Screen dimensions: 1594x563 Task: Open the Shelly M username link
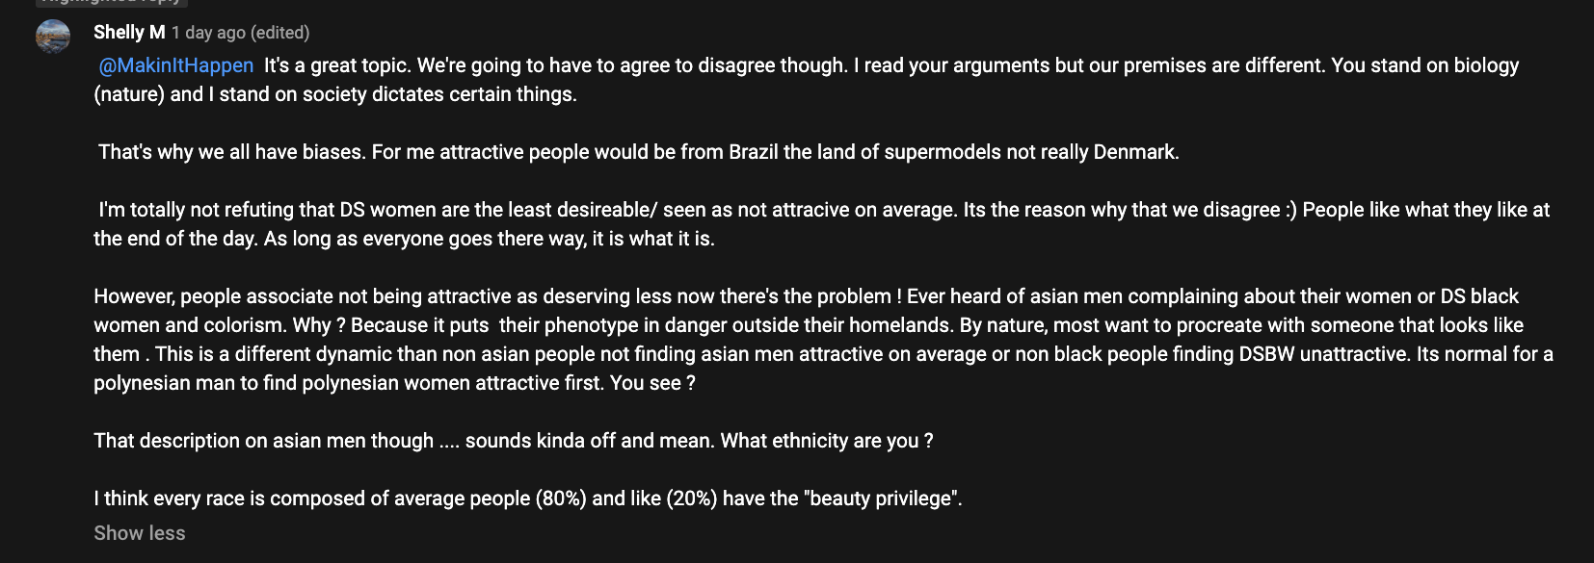pos(129,33)
